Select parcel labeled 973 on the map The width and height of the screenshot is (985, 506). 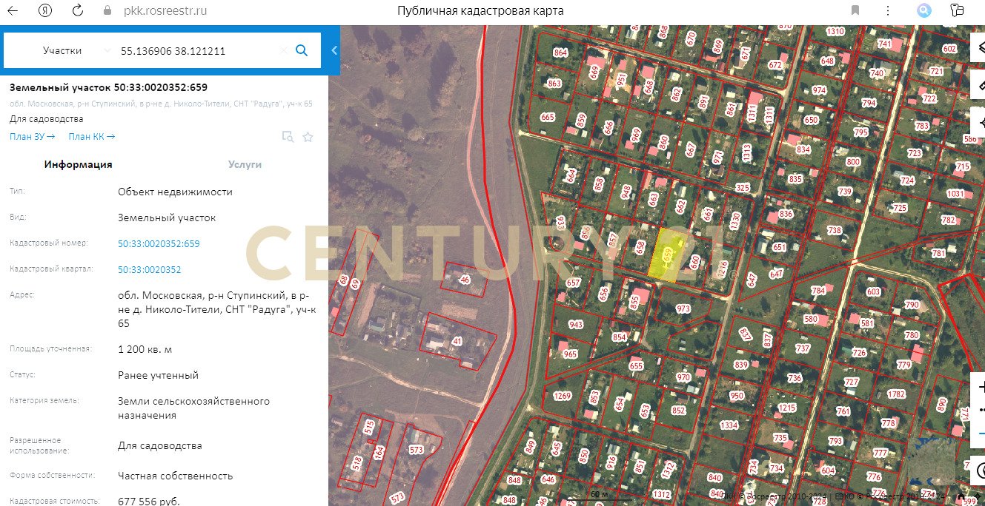tap(683, 308)
